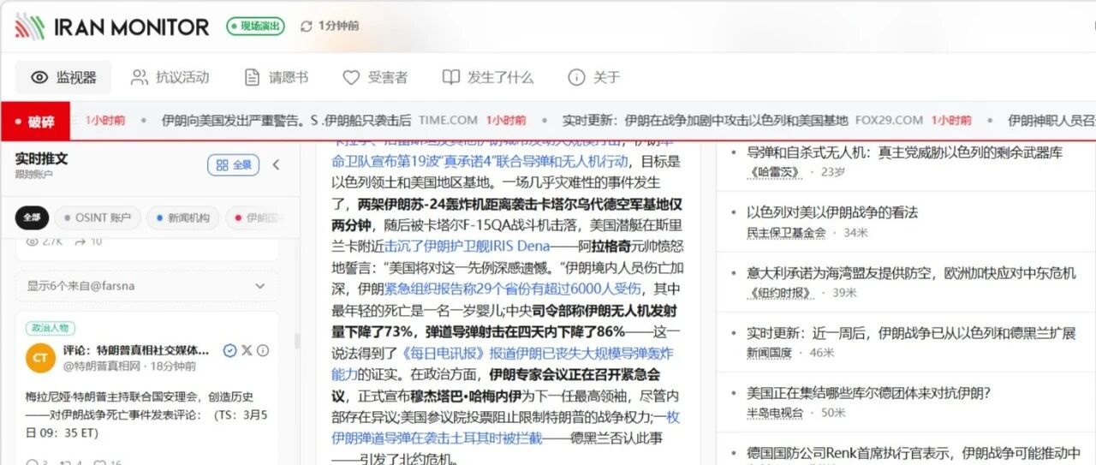
Task: Click the eye icon in 监视器 tab
Action: pyautogui.click(x=39, y=77)
